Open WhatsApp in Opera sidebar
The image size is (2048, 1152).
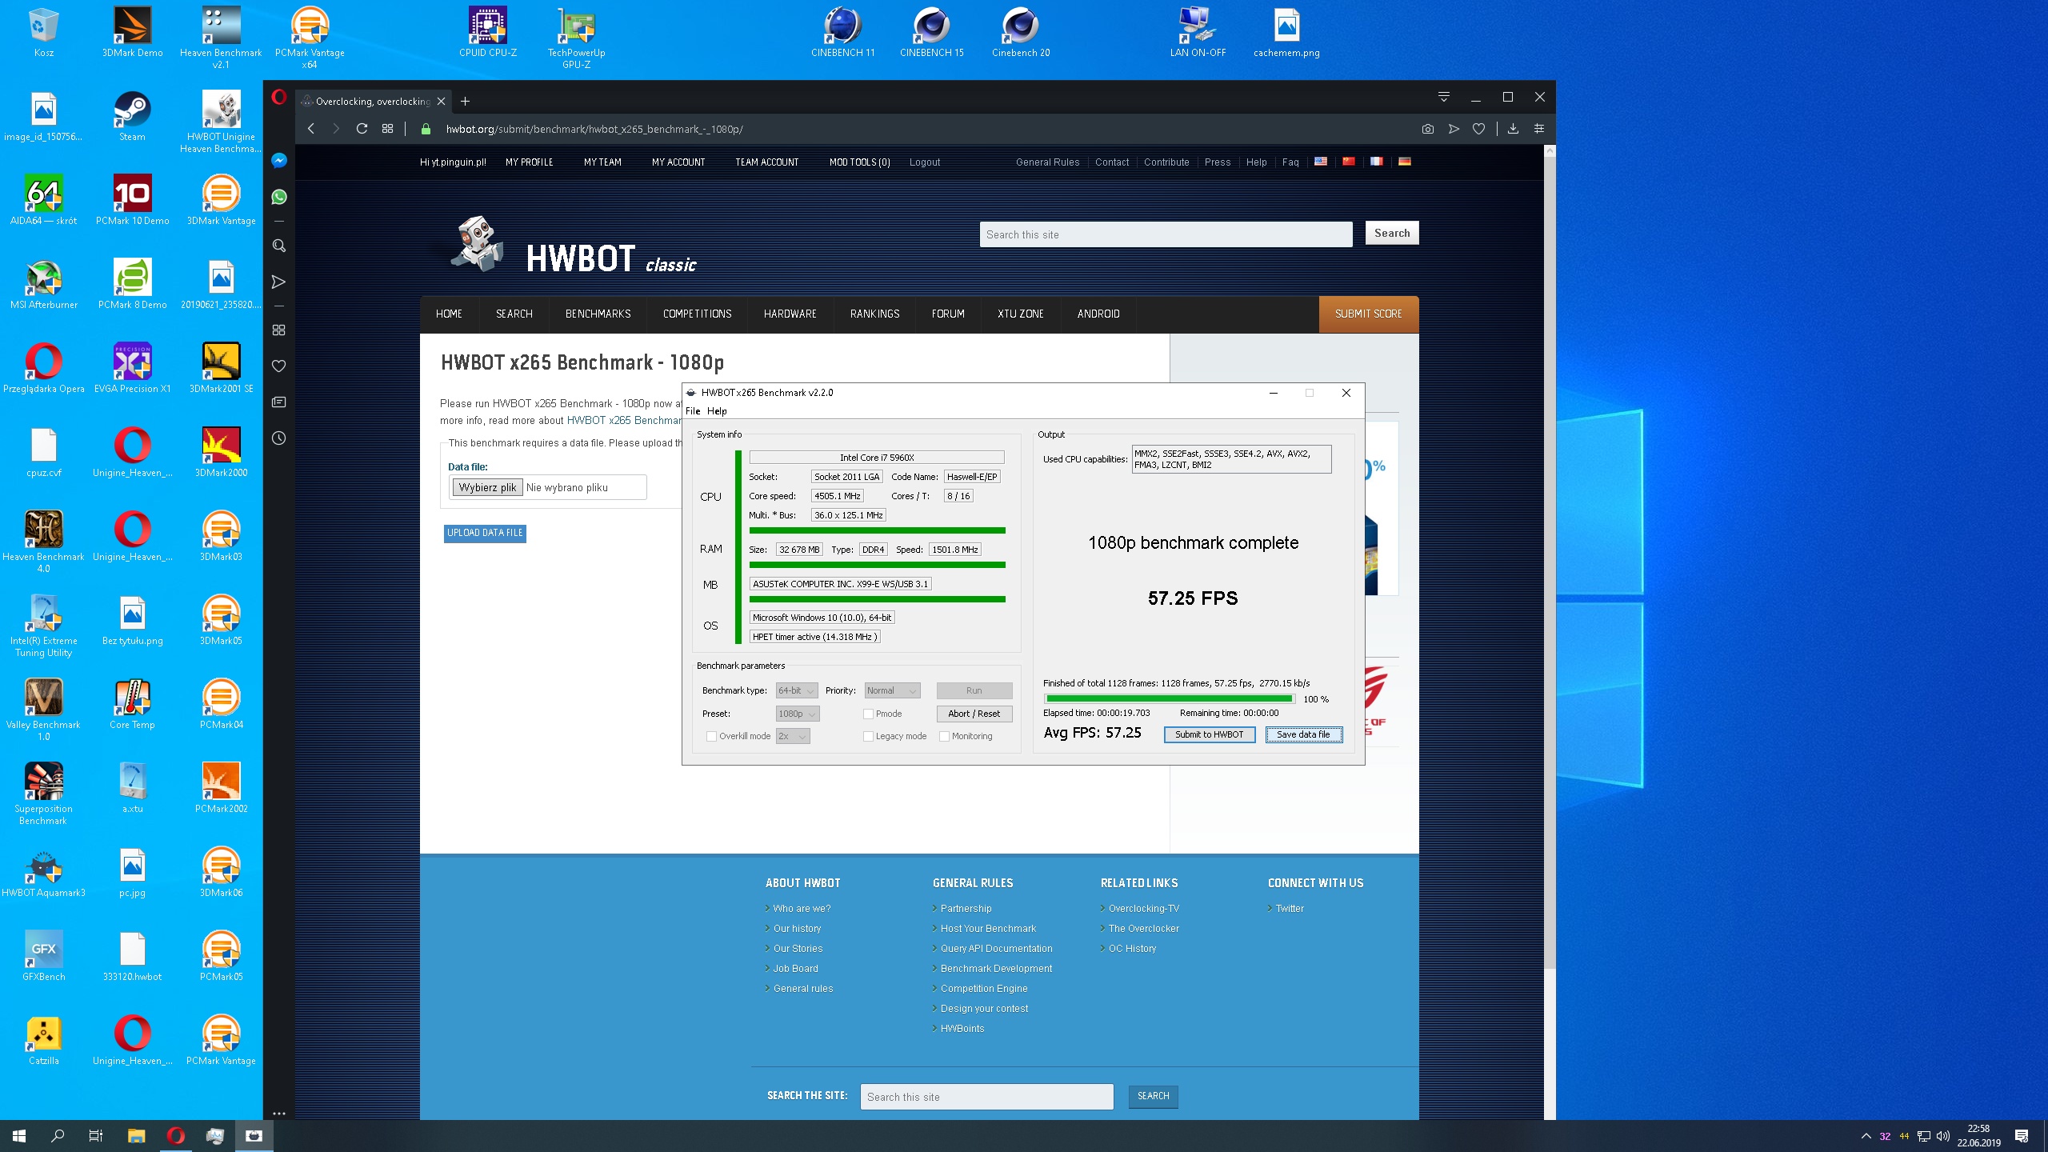pos(278,197)
